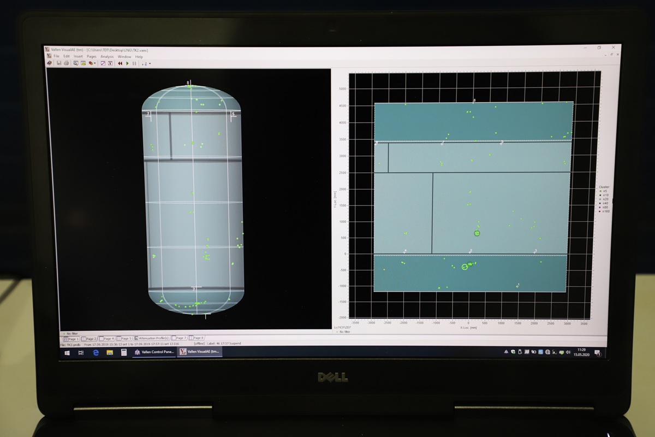
Task: Expand dropdown arrow beside colored dots icon
Action: click(150, 63)
